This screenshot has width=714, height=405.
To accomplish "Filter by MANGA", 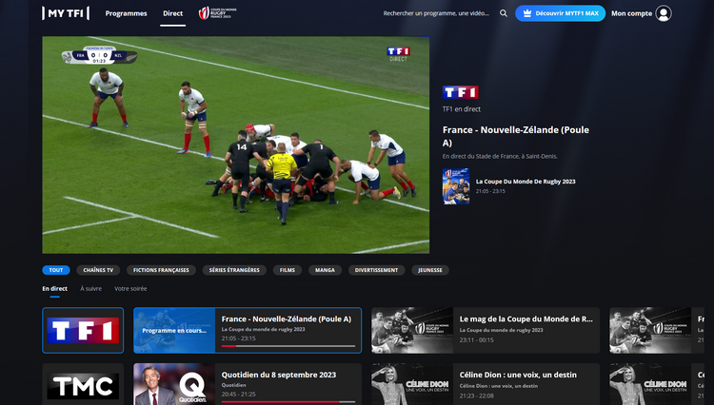I will point(326,270).
